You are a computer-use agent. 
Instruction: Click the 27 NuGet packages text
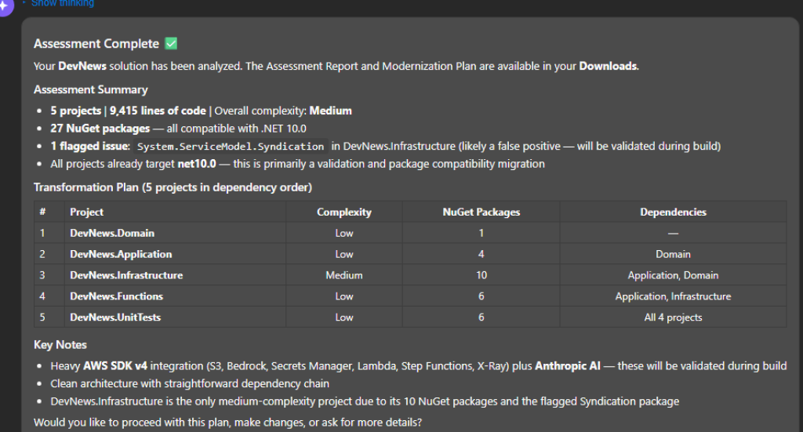pyautogui.click(x=100, y=129)
